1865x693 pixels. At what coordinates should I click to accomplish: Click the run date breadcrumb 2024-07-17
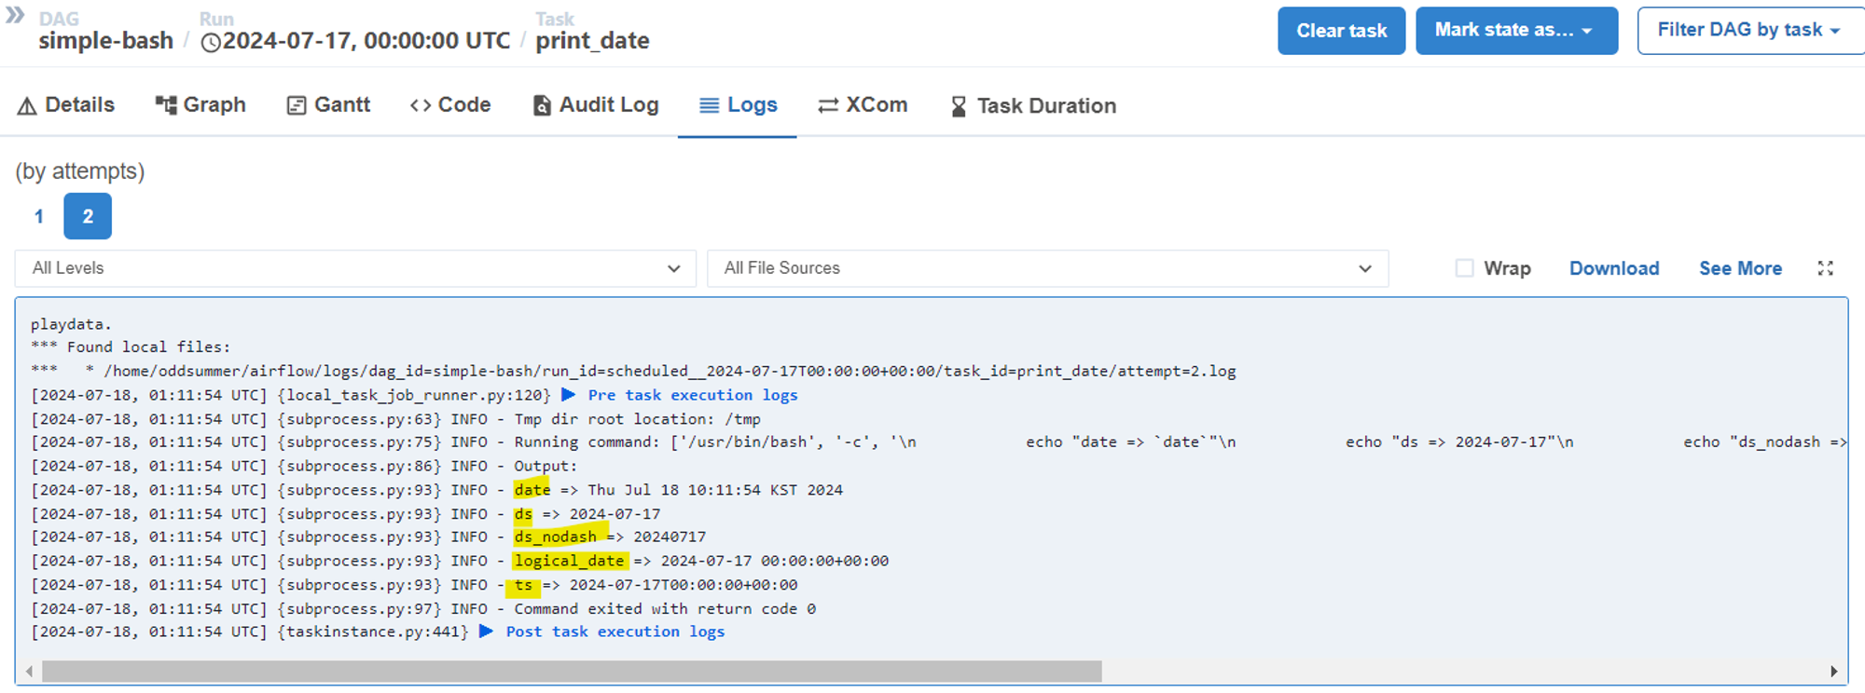click(366, 41)
